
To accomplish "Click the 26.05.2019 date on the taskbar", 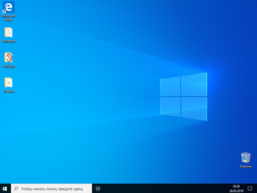I will [x=237, y=191].
